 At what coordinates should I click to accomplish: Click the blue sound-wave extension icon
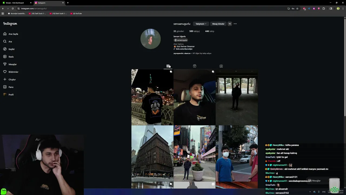click(x=309, y=8)
